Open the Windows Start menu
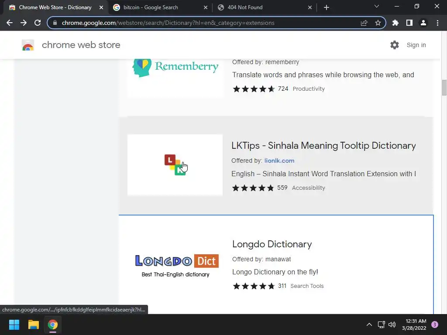Image resolution: width=447 pixels, height=335 pixels. 14,325
